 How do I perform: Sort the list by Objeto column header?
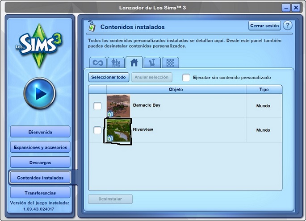[x=176, y=90]
